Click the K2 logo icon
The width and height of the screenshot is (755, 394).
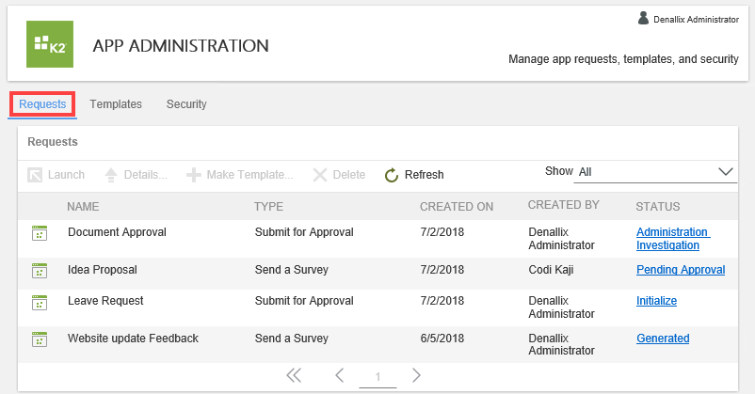pos(49,44)
